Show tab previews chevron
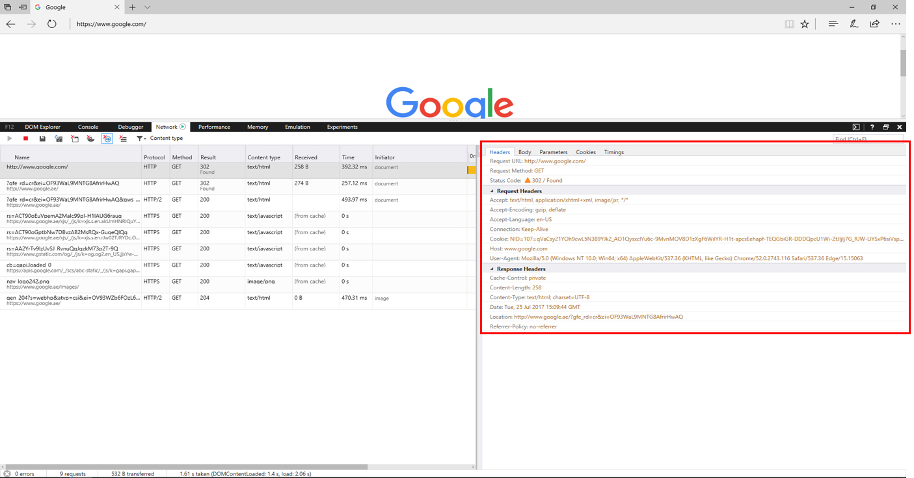 (x=148, y=7)
